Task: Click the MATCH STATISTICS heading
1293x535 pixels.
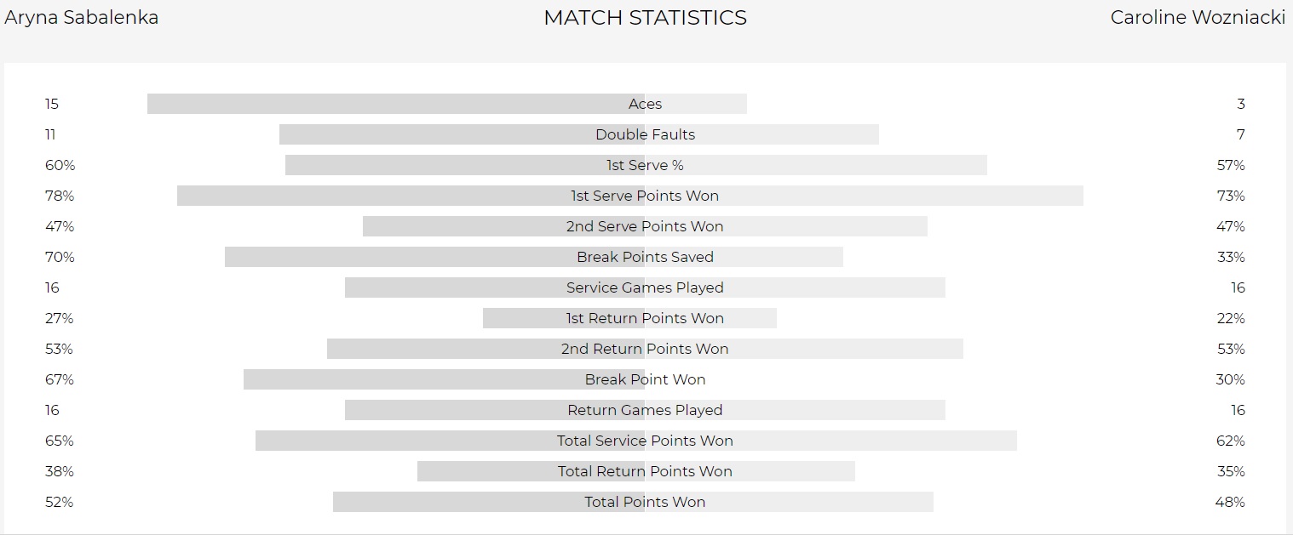Action: [645, 18]
